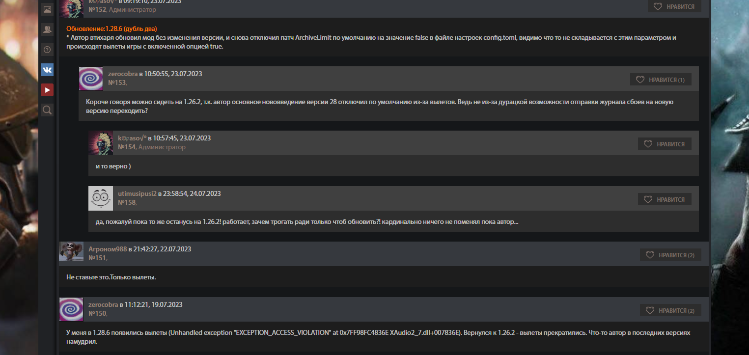749x355 pixels.
Task: Click zerocobra's spiral avatar on comment №150
Action: tap(71, 309)
